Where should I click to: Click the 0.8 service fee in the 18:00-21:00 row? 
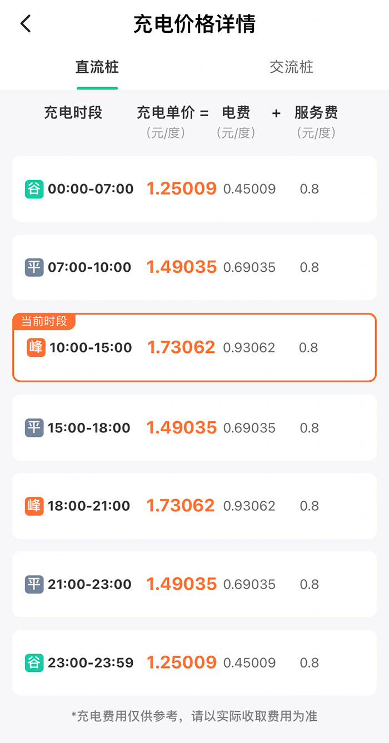pyautogui.click(x=310, y=506)
